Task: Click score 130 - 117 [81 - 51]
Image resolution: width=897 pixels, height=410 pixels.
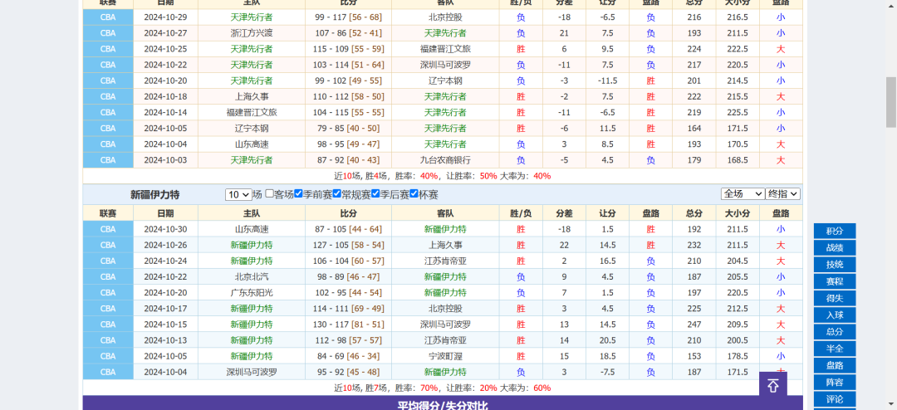Action: 348,325
